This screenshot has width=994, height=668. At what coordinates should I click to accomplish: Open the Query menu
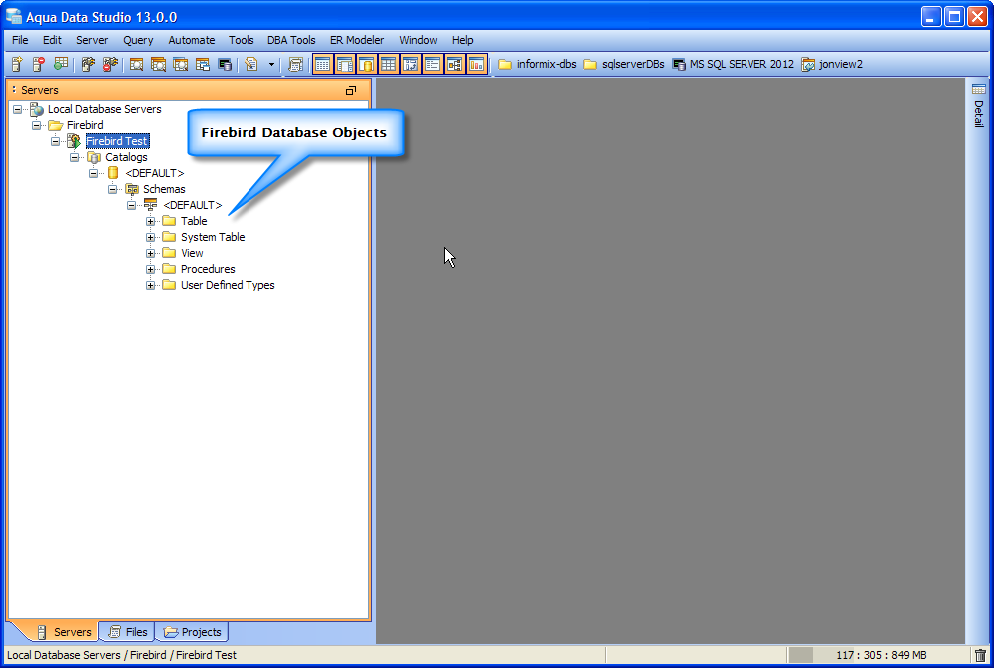tap(138, 40)
